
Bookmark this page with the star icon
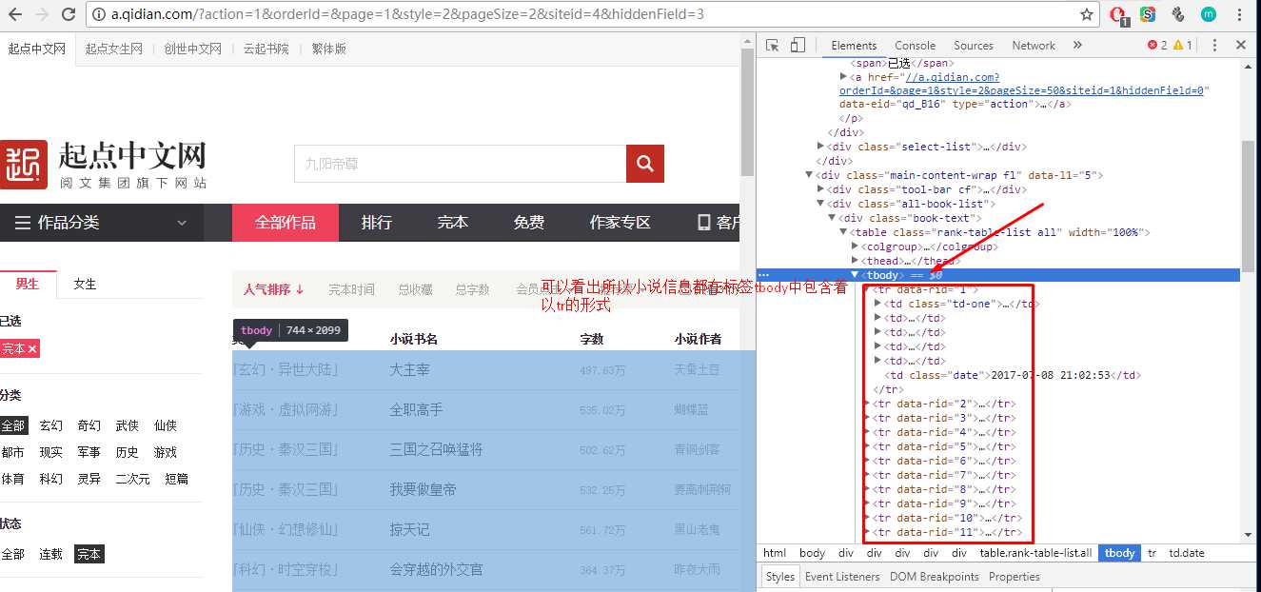pos(1087,14)
